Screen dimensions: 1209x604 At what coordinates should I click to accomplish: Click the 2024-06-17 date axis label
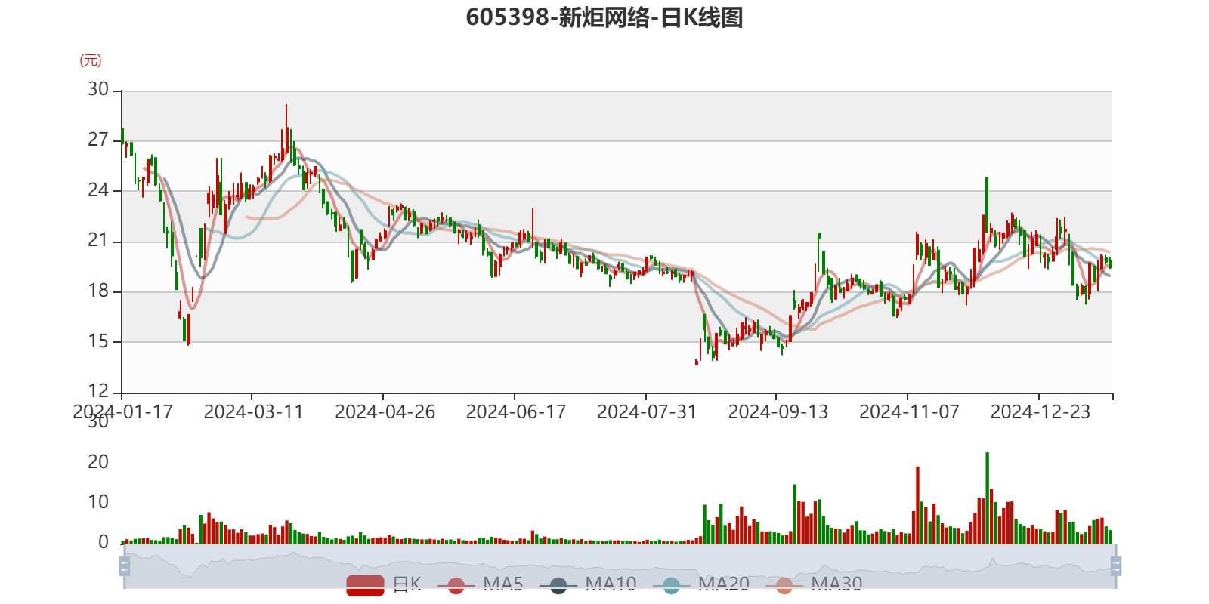515,411
